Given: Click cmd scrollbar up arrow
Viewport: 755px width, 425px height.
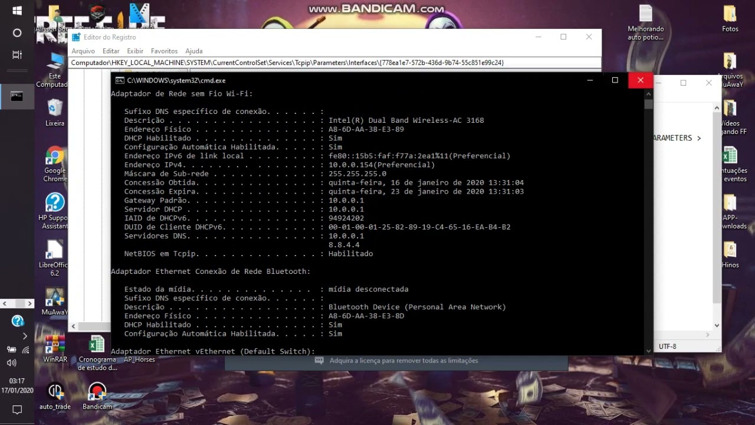Looking at the screenshot, I should pos(648,93).
